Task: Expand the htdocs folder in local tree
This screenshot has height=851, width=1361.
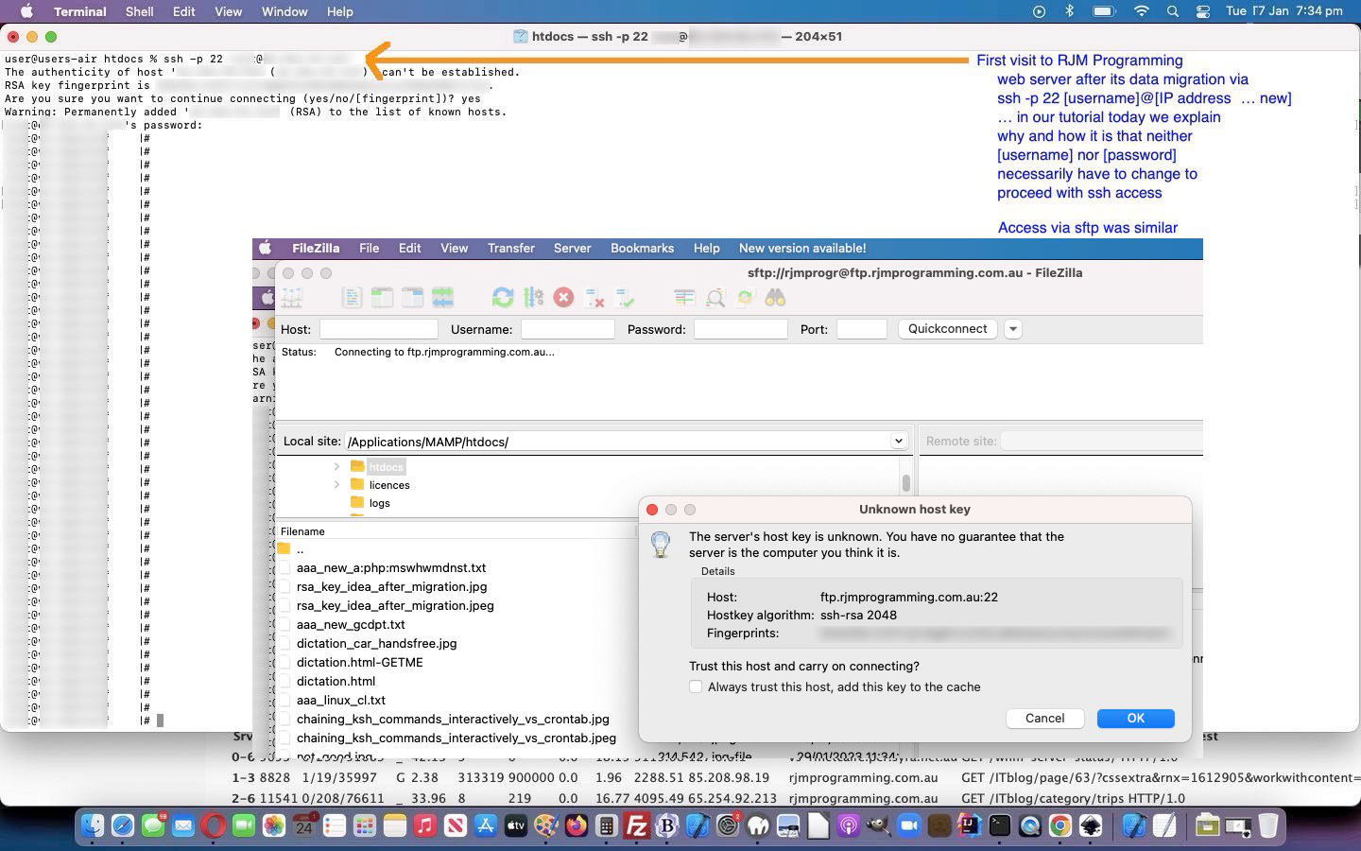Action: [337, 466]
